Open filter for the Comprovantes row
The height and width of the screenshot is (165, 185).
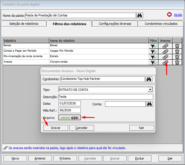153,62
